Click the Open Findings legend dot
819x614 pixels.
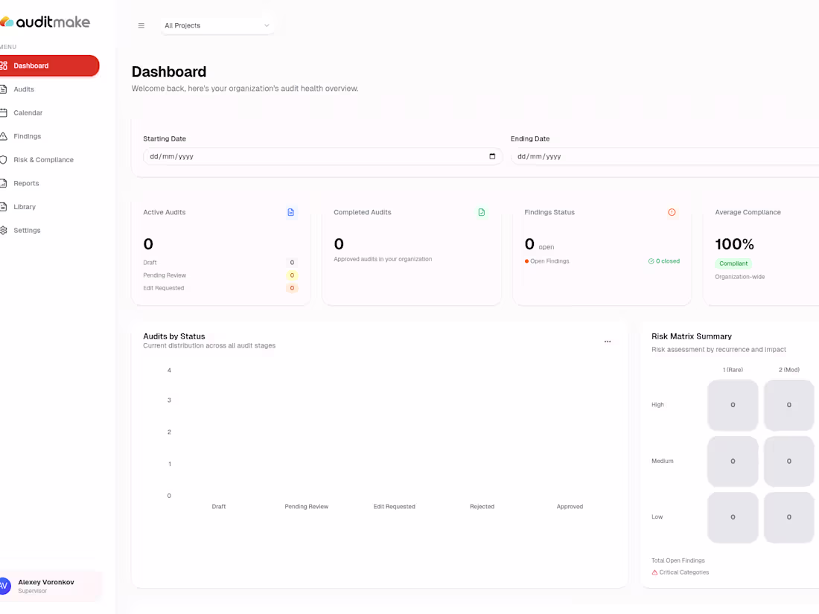(526, 261)
